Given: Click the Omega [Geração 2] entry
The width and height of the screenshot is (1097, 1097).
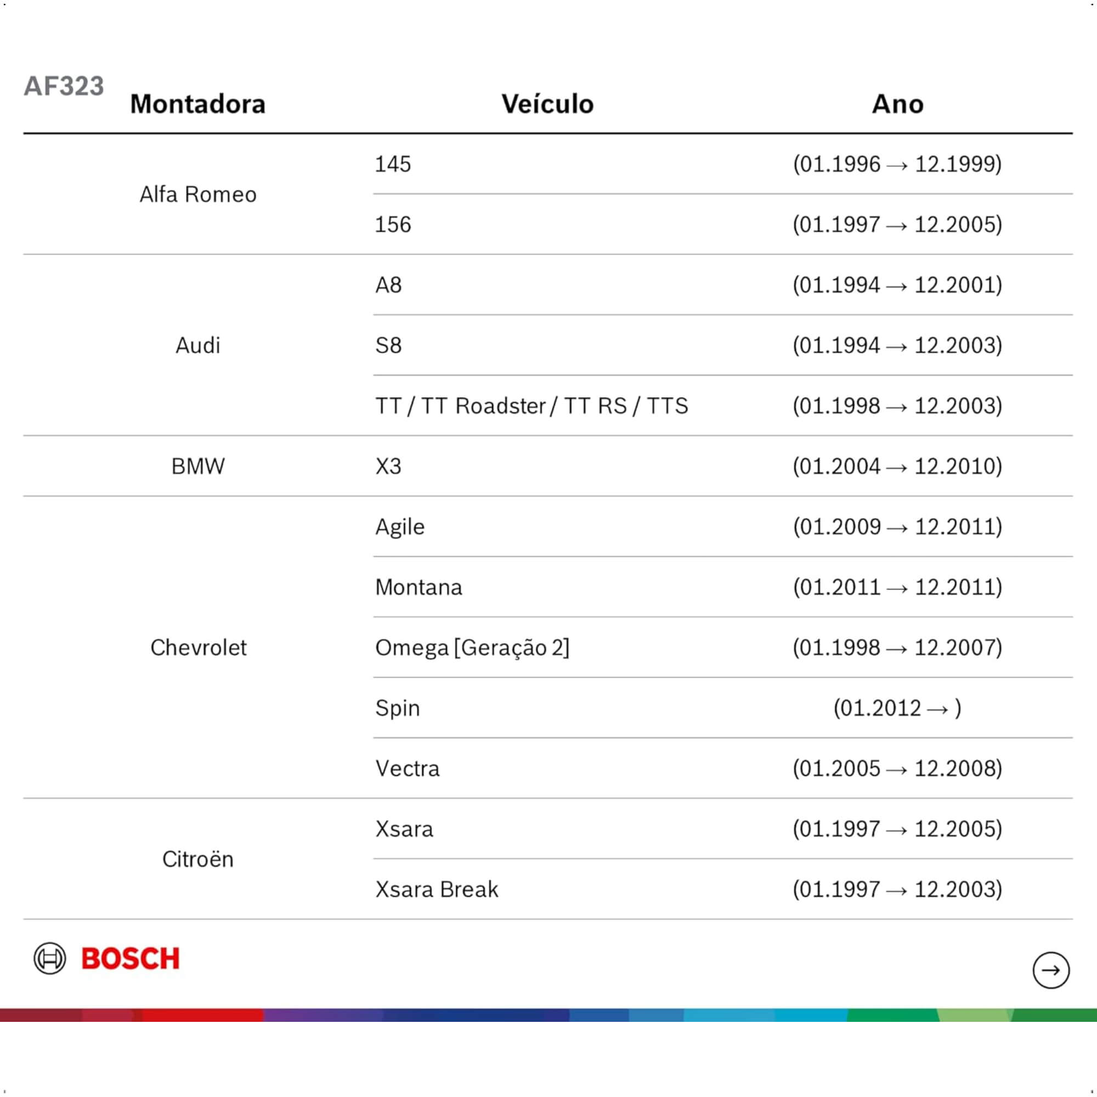Looking at the screenshot, I should (472, 648).
